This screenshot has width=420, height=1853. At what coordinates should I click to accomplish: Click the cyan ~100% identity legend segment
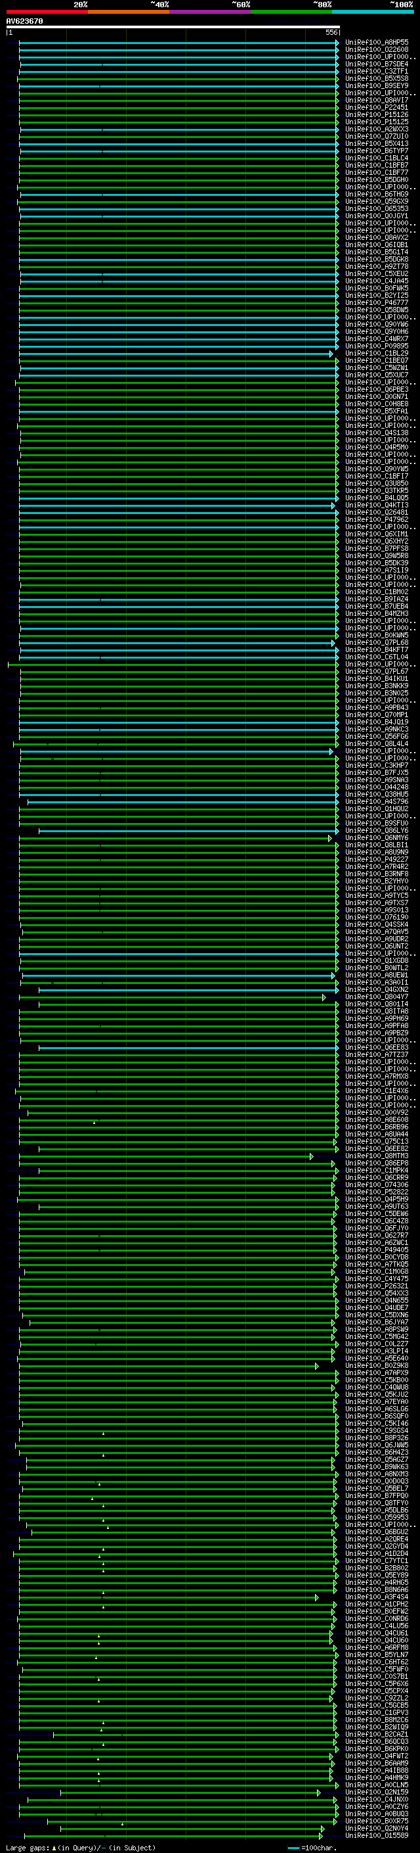tap(373, 12)
